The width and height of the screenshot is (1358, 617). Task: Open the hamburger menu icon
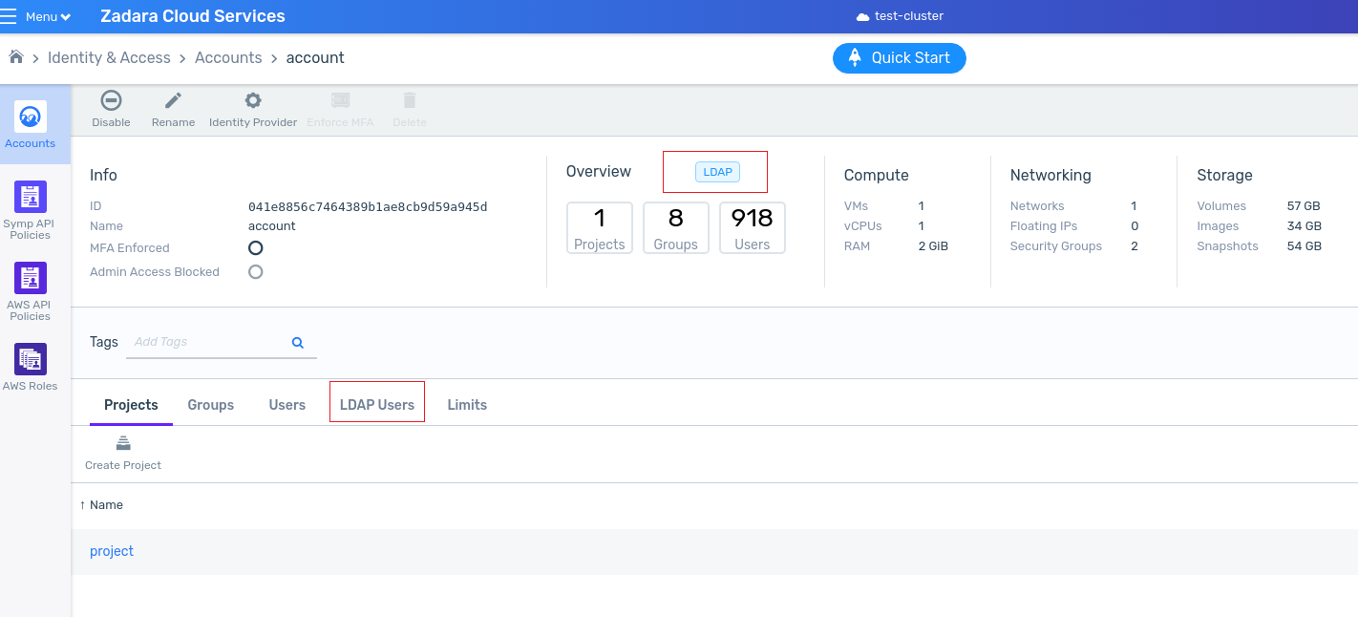tap(9, 16)
